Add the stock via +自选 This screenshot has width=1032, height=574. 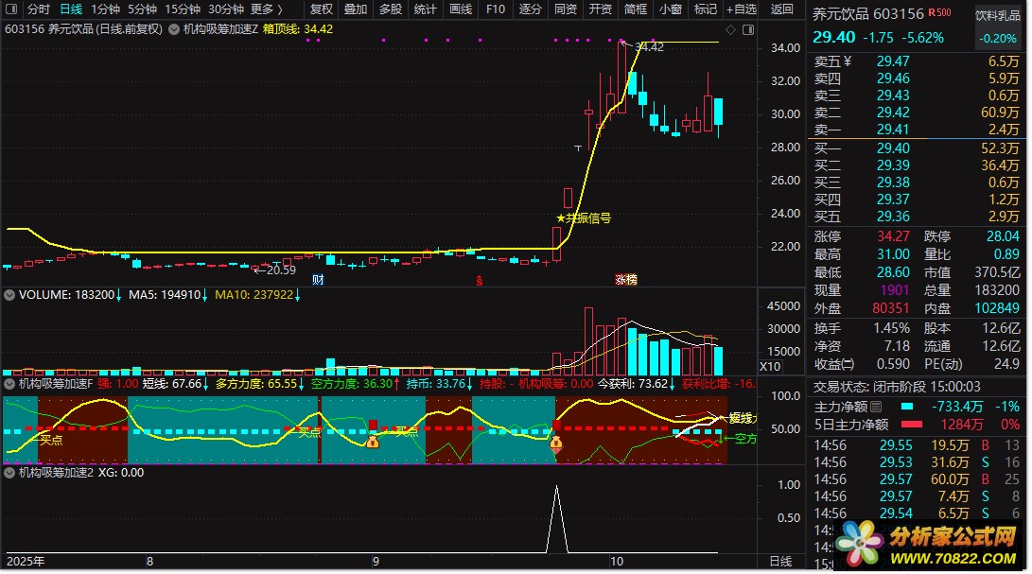[741, 9]
